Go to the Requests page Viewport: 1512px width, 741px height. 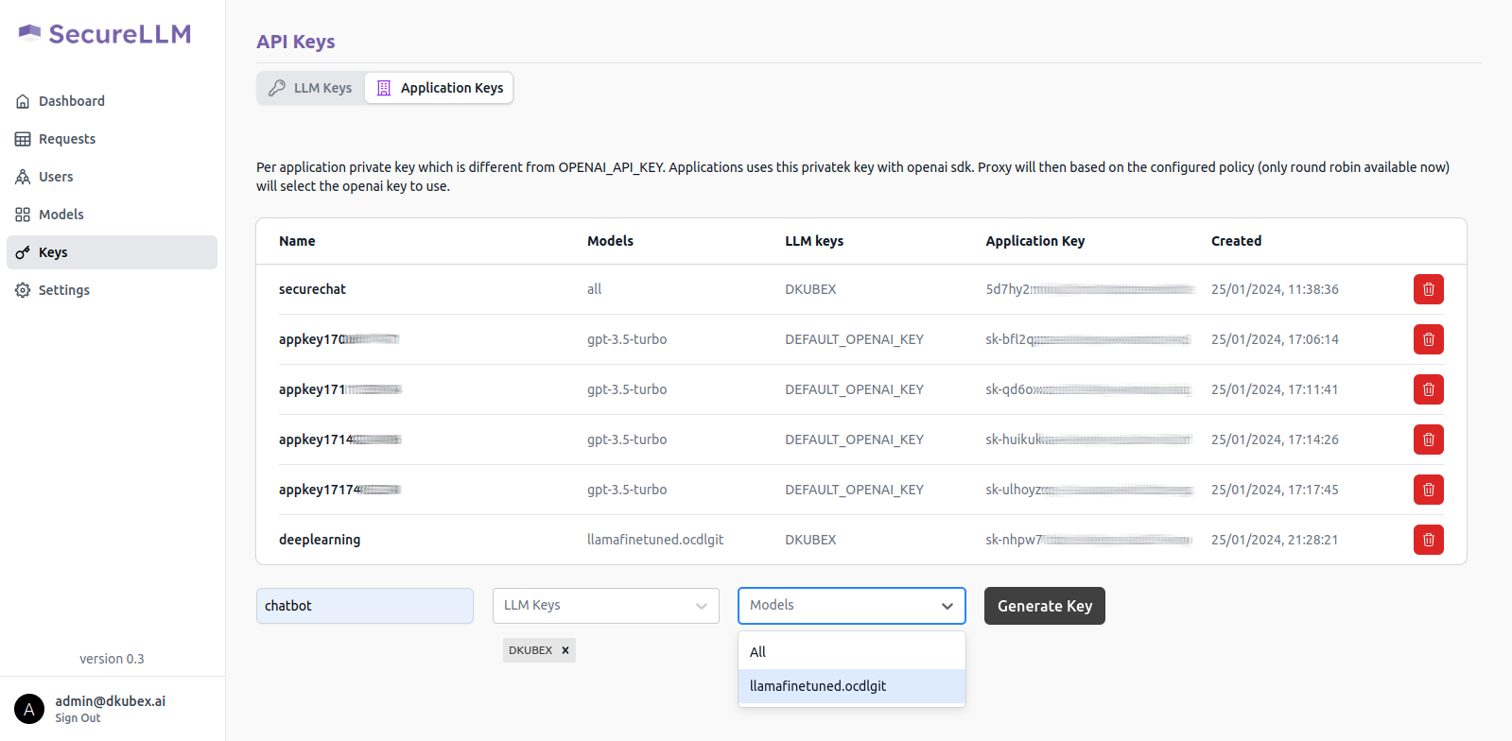tap(67, 139)
